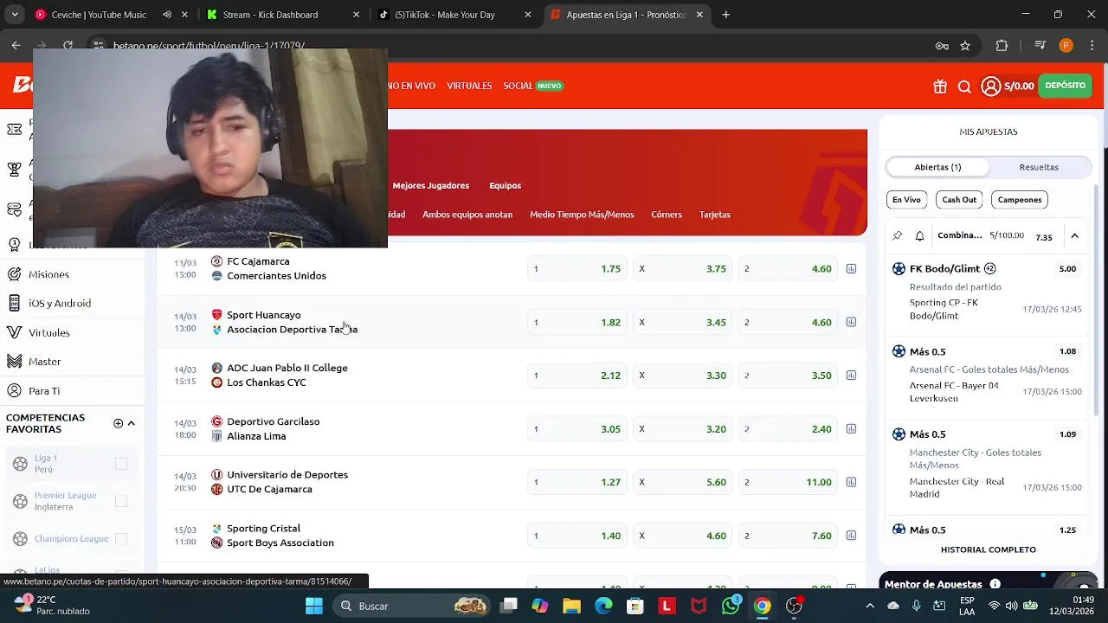
Task: Switch to Resueltas tab
Action: (x=1039, y=167)
